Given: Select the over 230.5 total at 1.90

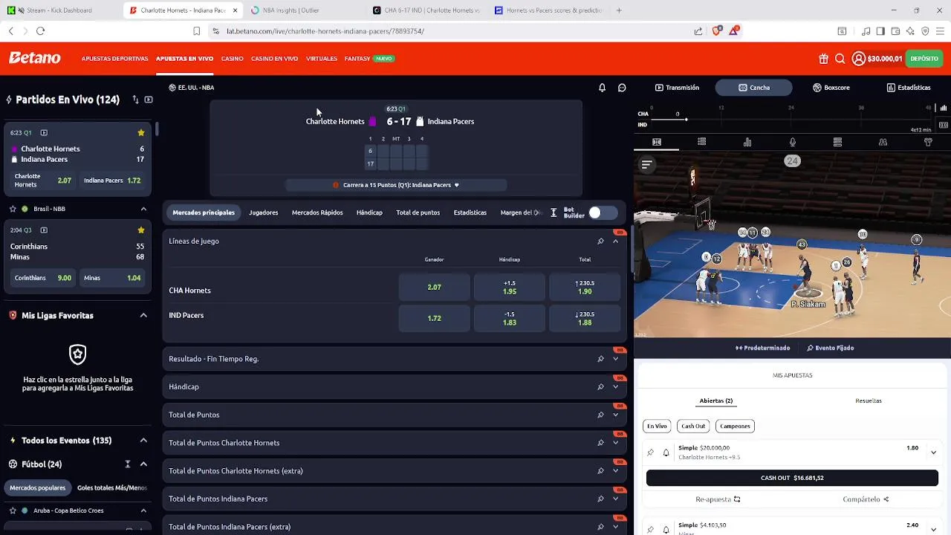Looking at the screenshot, I should click(585, 288).
